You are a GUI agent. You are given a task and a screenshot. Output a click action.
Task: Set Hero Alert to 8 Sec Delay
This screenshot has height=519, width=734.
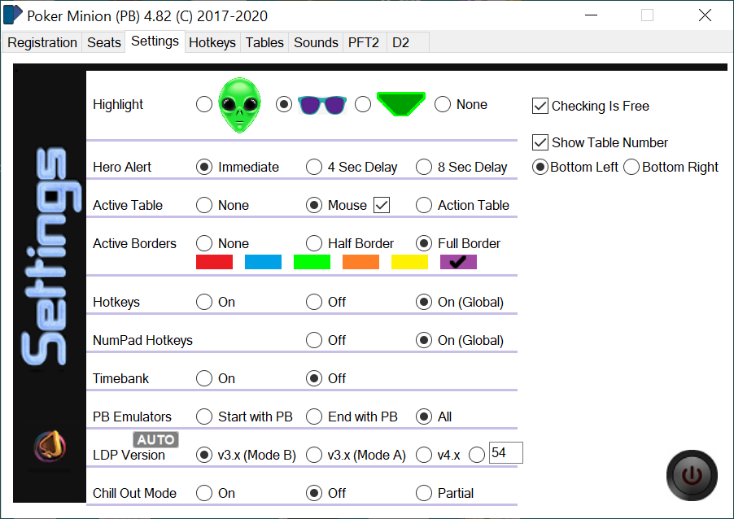(424, 167)
